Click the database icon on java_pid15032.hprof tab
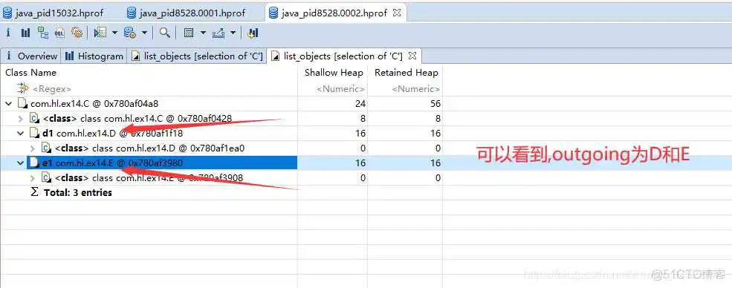Image resolution: width=732 pixels, height=288 pixels. [x=7, y=13]
